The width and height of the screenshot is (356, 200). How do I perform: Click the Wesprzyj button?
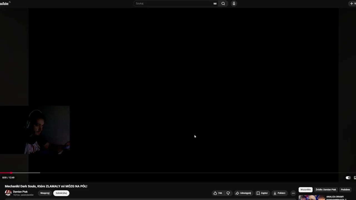(x=45, y=193)
